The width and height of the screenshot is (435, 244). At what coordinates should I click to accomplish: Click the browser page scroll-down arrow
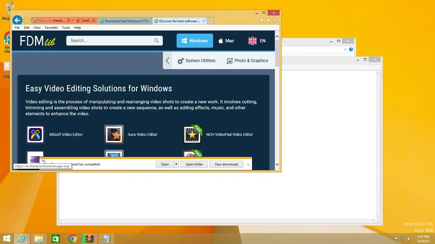[277, 164]
